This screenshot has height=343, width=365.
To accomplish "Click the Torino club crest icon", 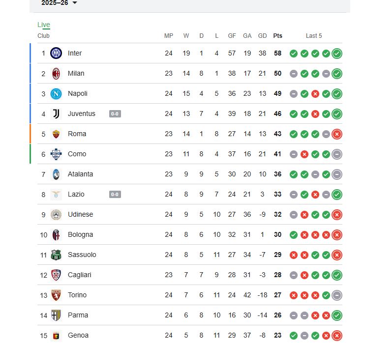I will (x=56, y=295).
